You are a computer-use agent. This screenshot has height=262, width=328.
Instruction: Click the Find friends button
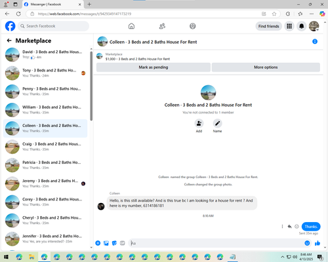click(x=269, y=26)
